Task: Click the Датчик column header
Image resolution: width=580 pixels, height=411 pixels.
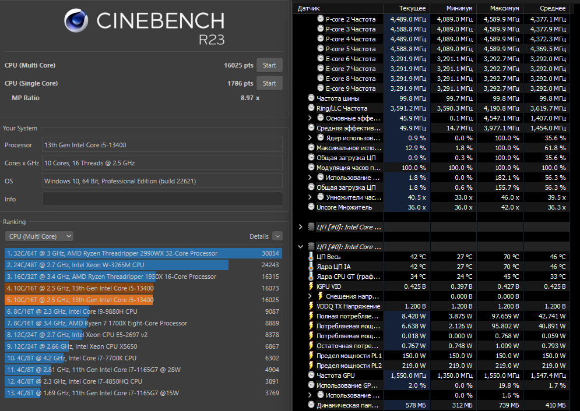Action: click(x=339, y=8)
